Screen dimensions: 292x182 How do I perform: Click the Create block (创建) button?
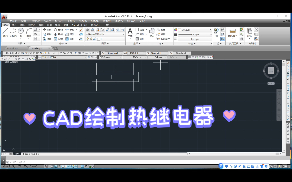tap(161, 30)
